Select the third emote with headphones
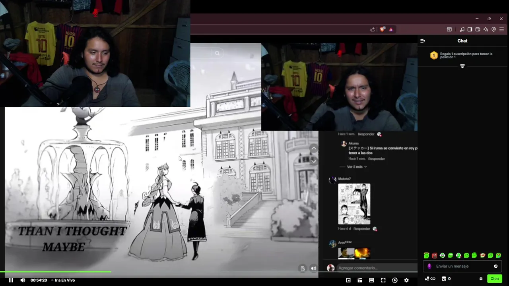 [x=442, y=255]
